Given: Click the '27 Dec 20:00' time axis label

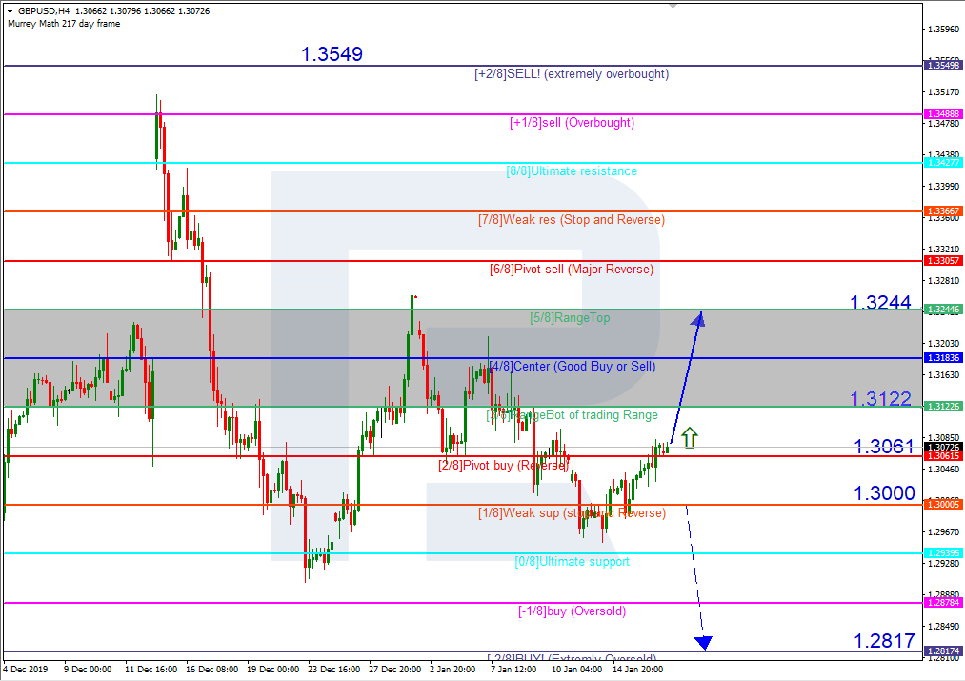Looking at the screenshot, I should 394,670.
